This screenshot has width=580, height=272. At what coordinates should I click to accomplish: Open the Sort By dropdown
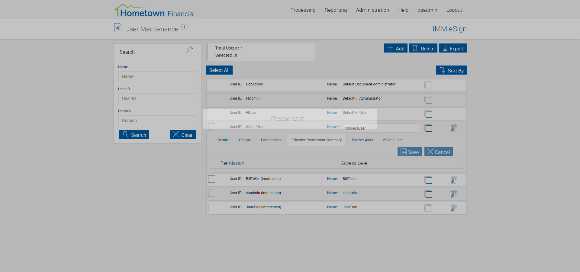point(451,70)
